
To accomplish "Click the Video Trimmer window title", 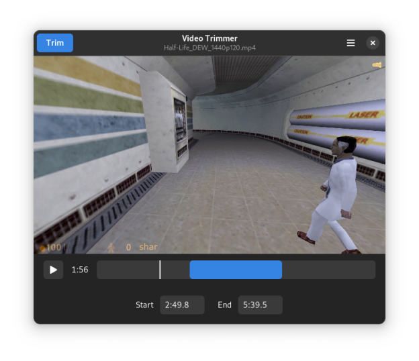I will pos(209,38).
